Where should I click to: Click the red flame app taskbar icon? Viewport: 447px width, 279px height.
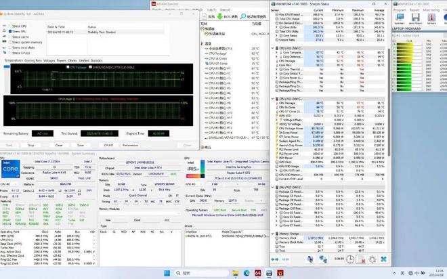tap(280, 273)
